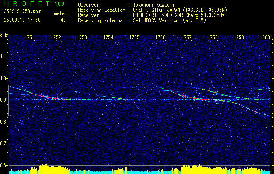Click the 0.9 kHz axis label

point(4,100)
